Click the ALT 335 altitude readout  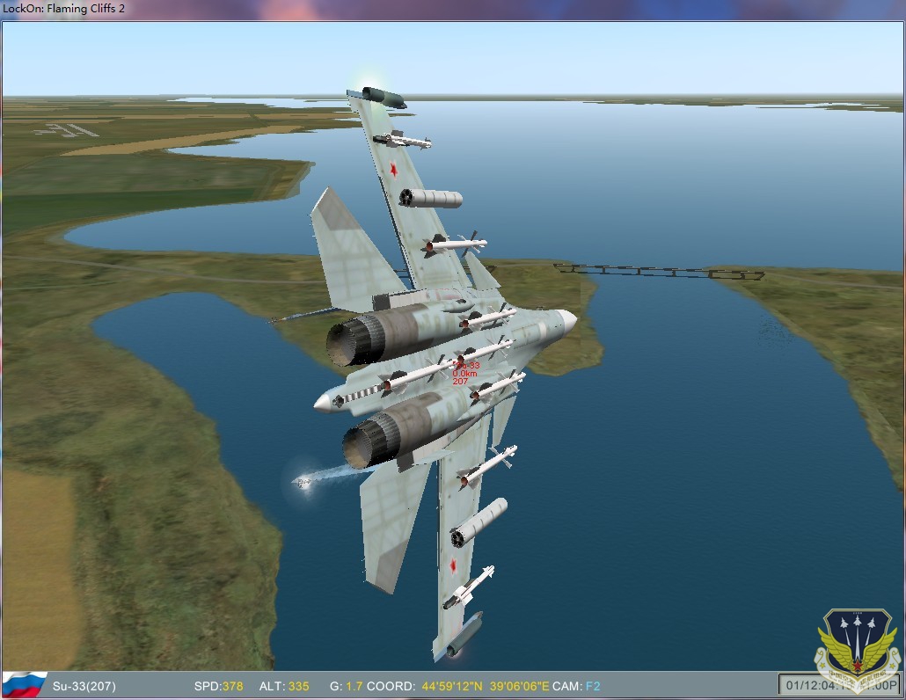tap(284, 686)
